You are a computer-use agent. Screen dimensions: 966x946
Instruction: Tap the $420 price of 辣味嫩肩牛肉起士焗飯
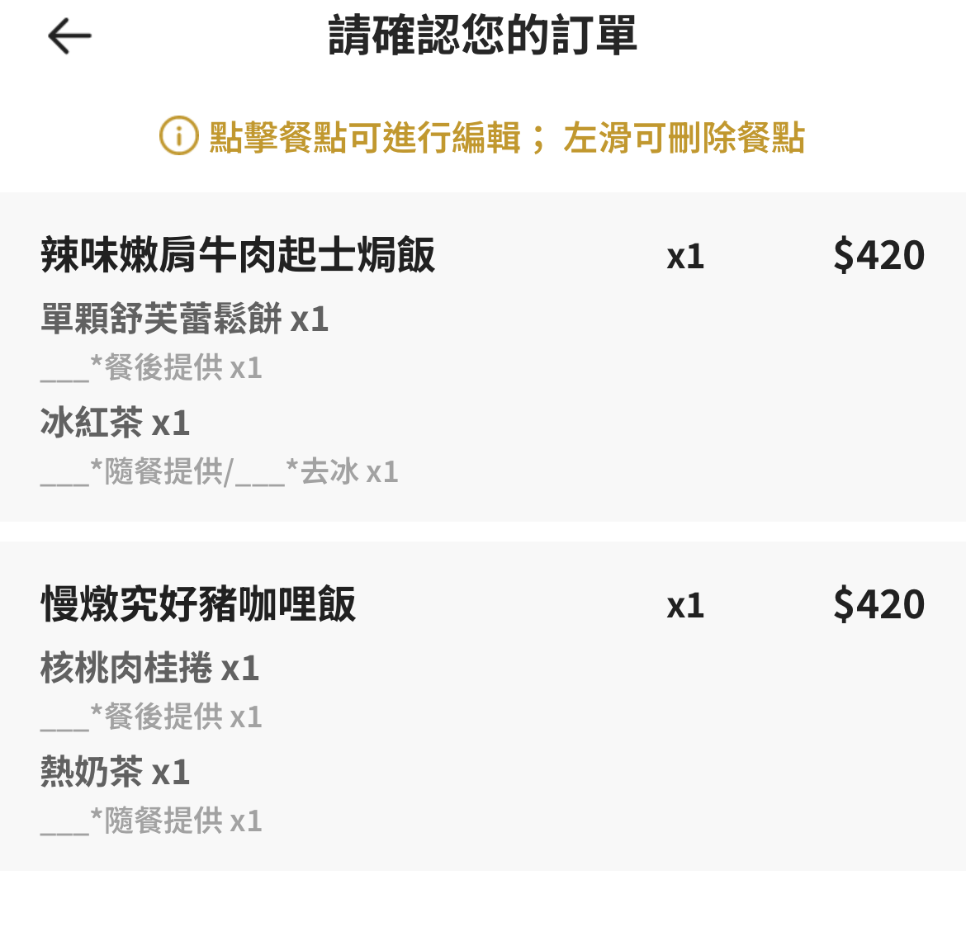coord(878,255)
